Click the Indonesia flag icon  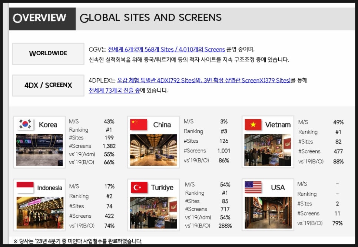tap(25, 187)
